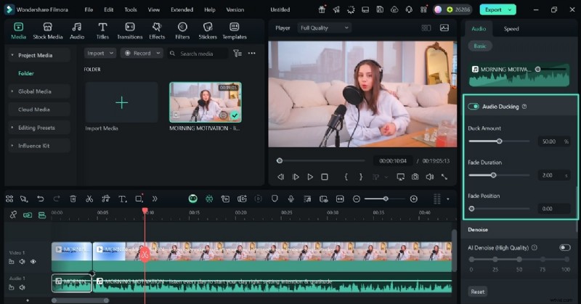Select the Audio tab in properties panel
This screenshot has height=304, width=581.
(479, 28)
